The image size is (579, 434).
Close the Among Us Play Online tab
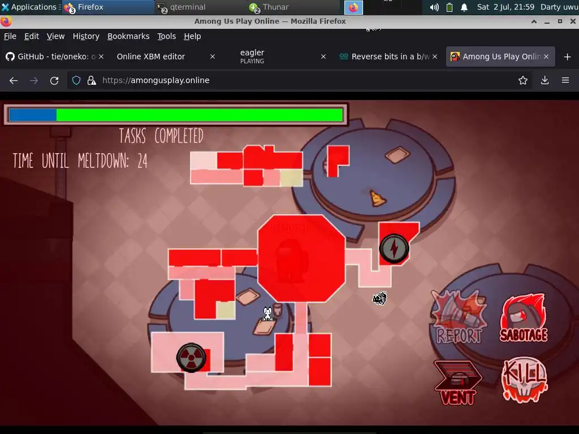pyautogui.click(x=546, y=57)
